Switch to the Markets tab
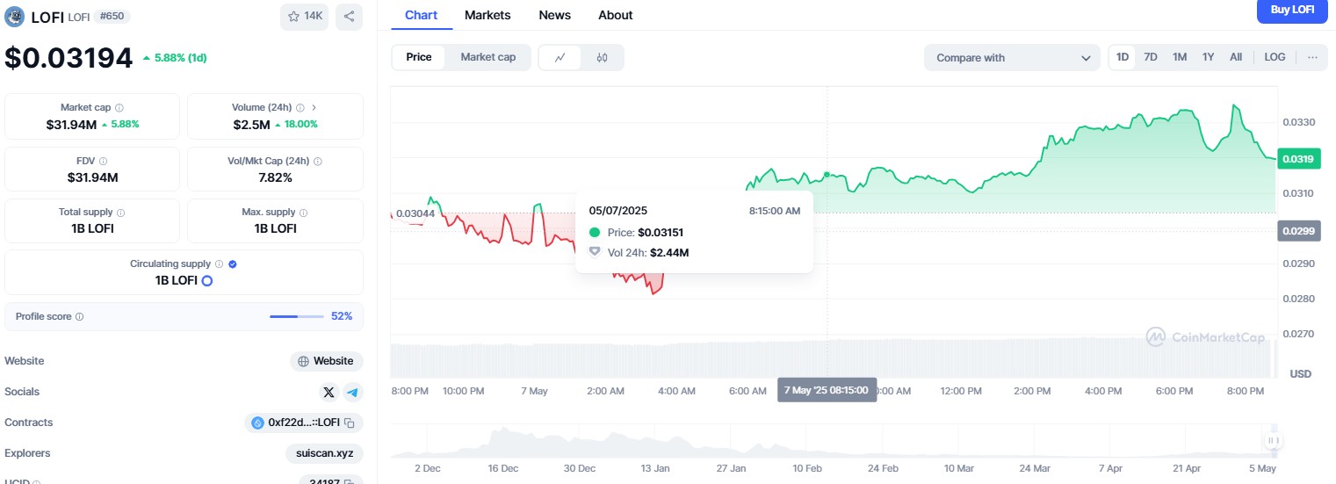Viewport: 1336px width, 484px height. [487, 15]
